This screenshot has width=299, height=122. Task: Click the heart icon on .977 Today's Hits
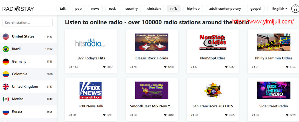point(104,67)
